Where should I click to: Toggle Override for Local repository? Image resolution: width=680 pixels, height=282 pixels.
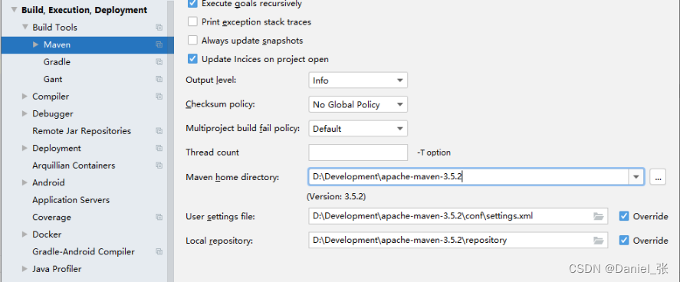pos(624,240)
